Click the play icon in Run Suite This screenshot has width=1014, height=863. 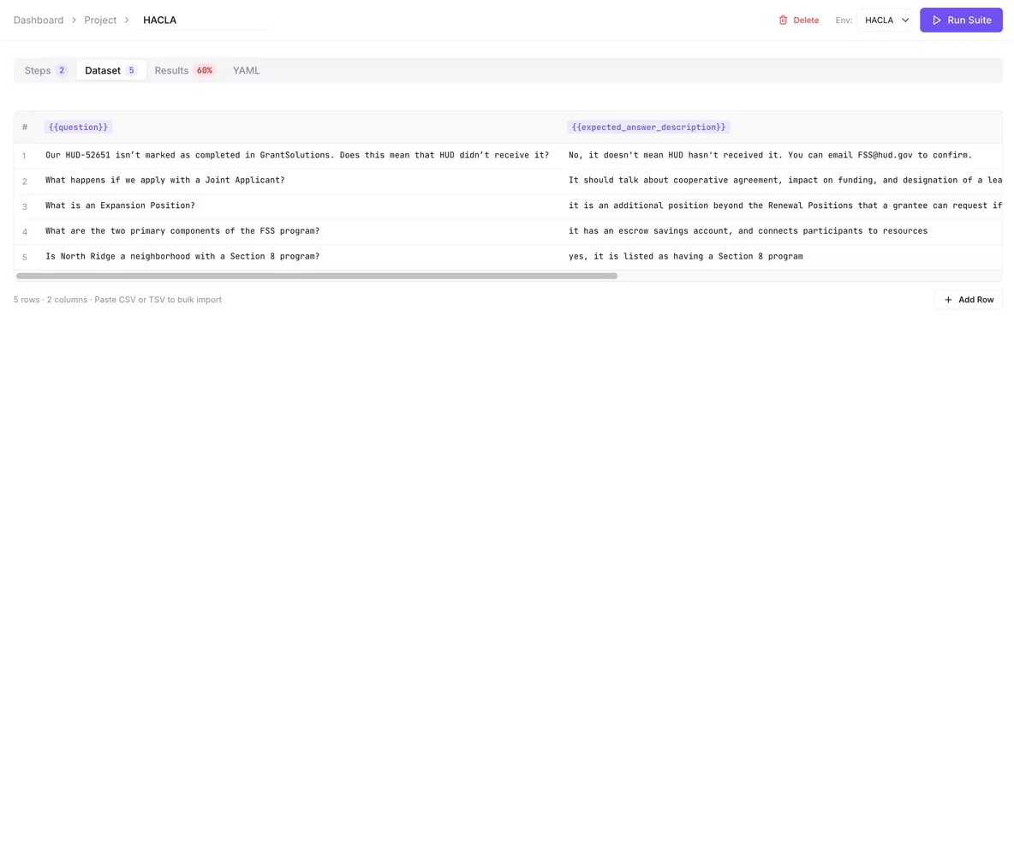[x=936, y=20]
